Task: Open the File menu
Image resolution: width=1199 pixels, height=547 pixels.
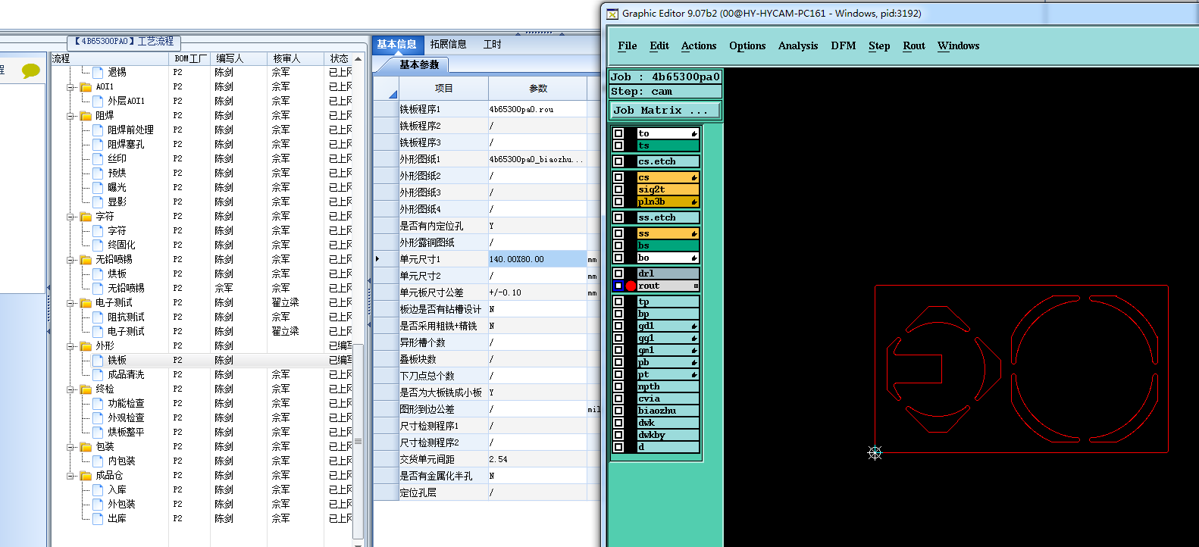Action: (628, 46)
